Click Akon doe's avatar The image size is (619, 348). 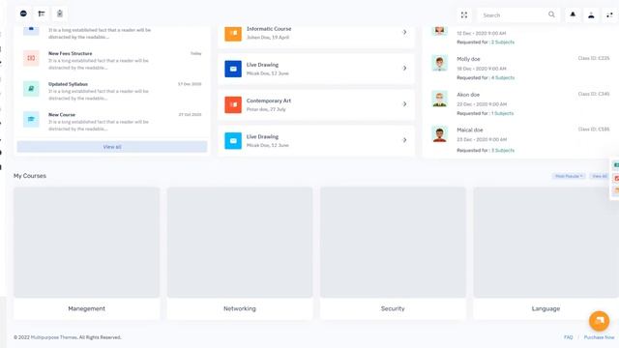439,99
